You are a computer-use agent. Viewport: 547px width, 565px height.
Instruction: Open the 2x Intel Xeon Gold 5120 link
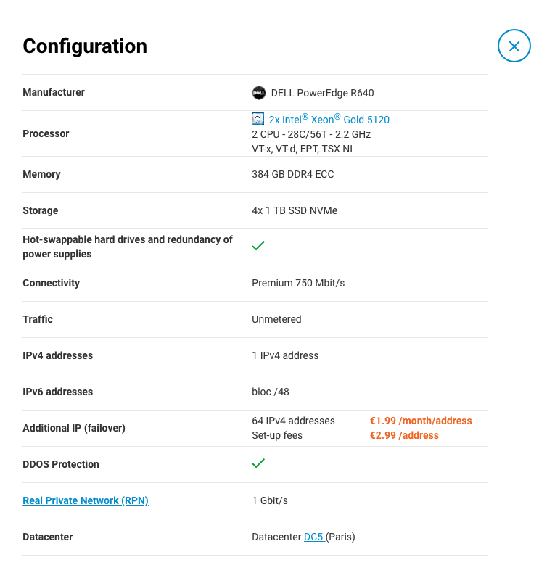coord(329,120)
